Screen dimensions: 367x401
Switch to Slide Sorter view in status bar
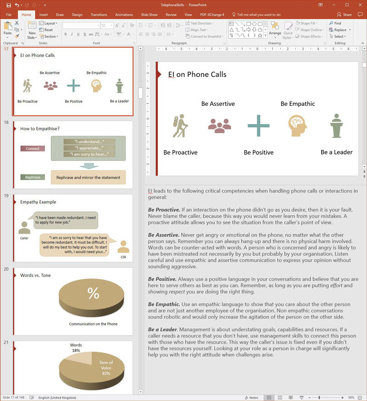279,398
